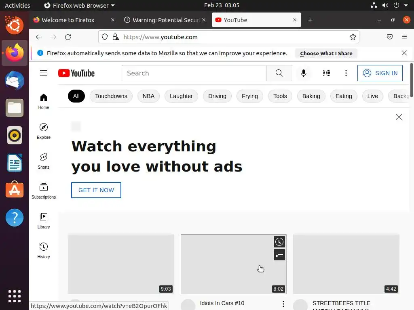Open YouTube settings three-dot menu
This screenshot has height=310, width=414.
346,73
